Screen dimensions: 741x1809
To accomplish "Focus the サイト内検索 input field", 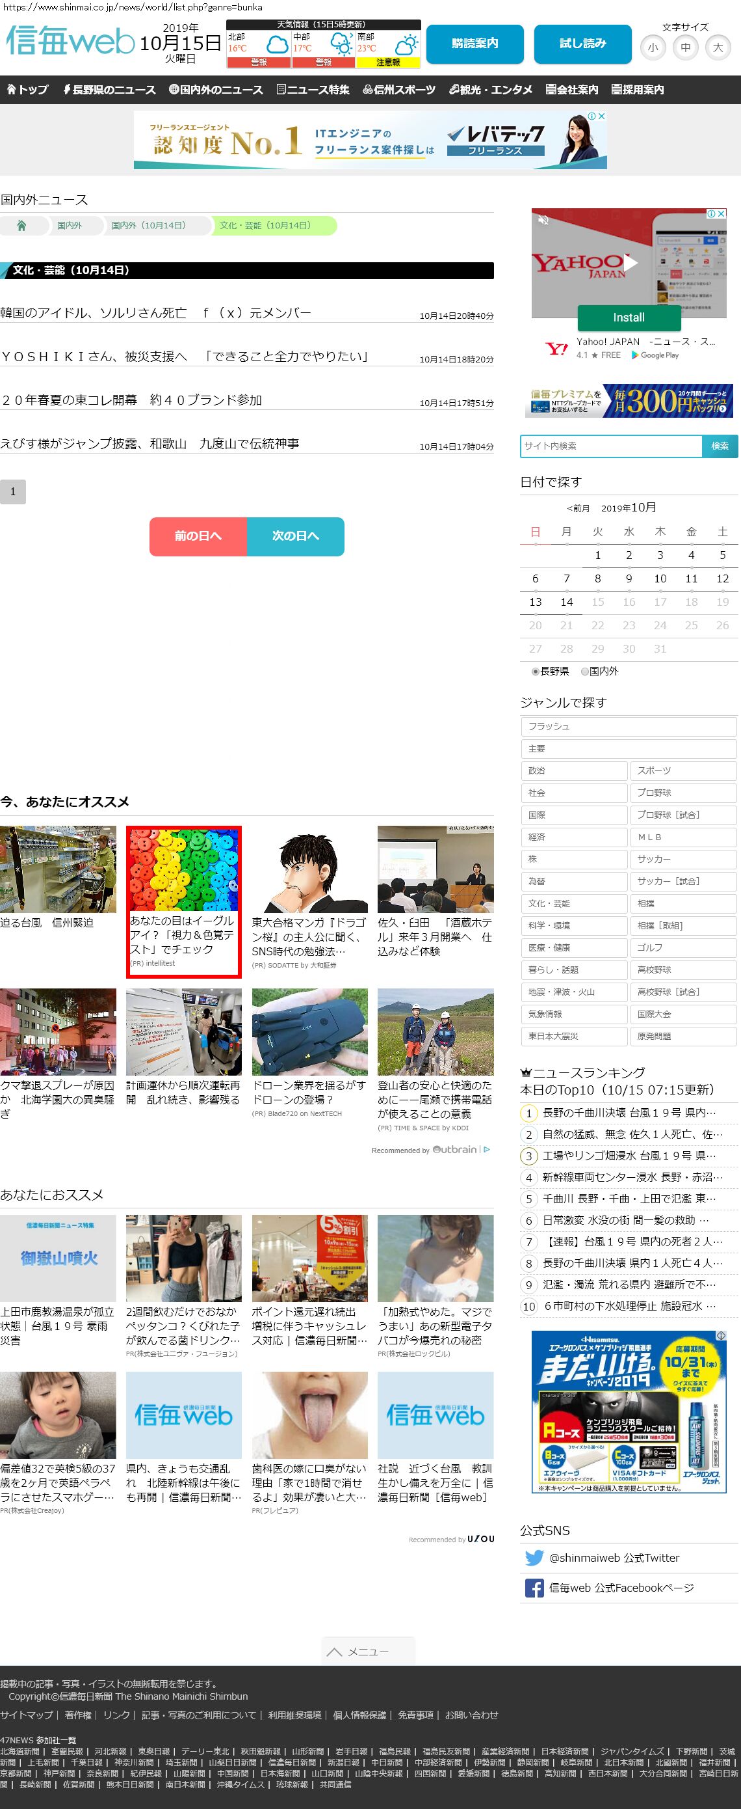I will (x=611, y=446).
